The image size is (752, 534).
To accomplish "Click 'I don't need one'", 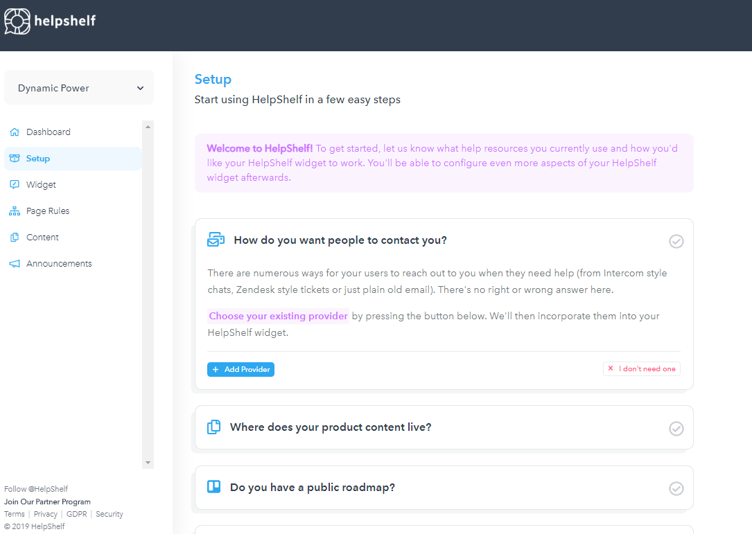I will [641, 368].
